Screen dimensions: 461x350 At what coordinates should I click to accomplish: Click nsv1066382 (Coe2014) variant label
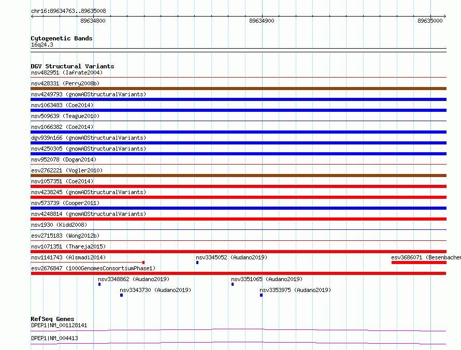point(62,127)
